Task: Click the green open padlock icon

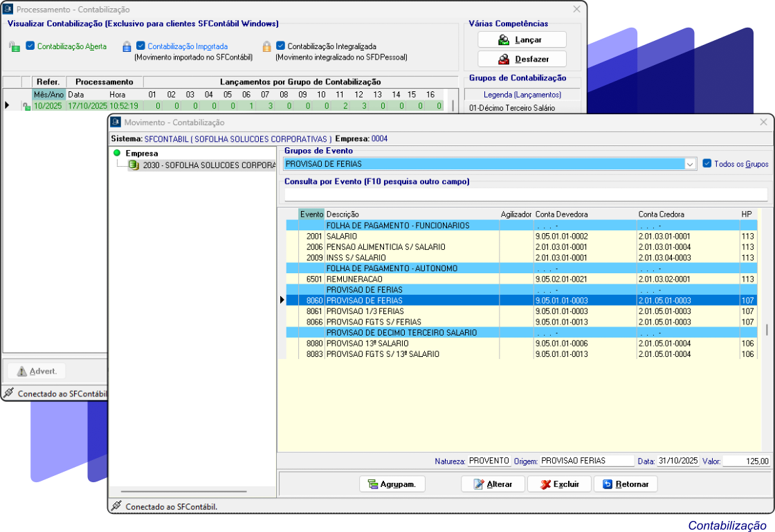Action: click(x=14, y=47)
